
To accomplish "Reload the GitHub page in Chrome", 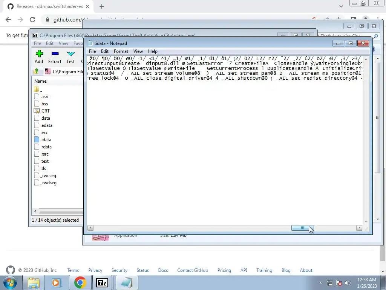I will pyautogui.click(x=32, y=20).
